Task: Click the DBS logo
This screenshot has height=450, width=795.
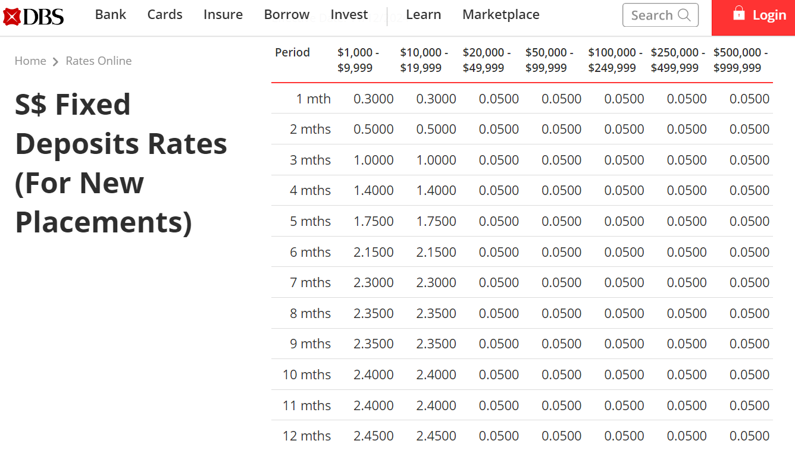Action: pos(33,17)
